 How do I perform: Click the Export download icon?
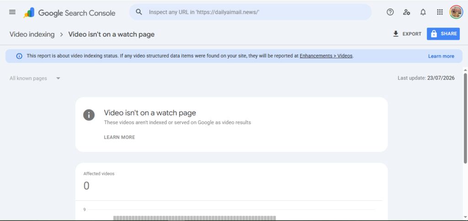(396, 34)
